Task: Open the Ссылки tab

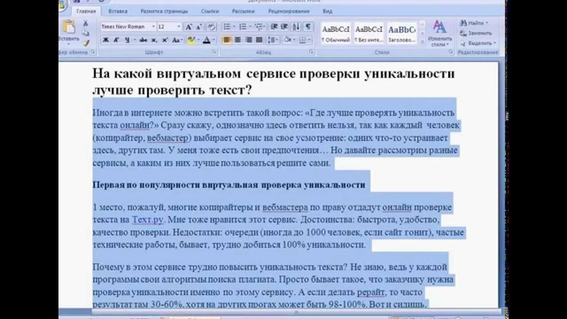Action: 210,11
